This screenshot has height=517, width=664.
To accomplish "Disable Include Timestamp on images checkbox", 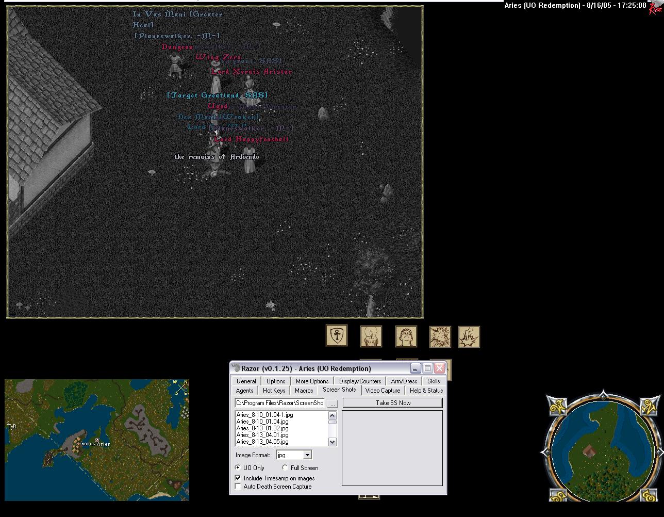I will [238, 478].
